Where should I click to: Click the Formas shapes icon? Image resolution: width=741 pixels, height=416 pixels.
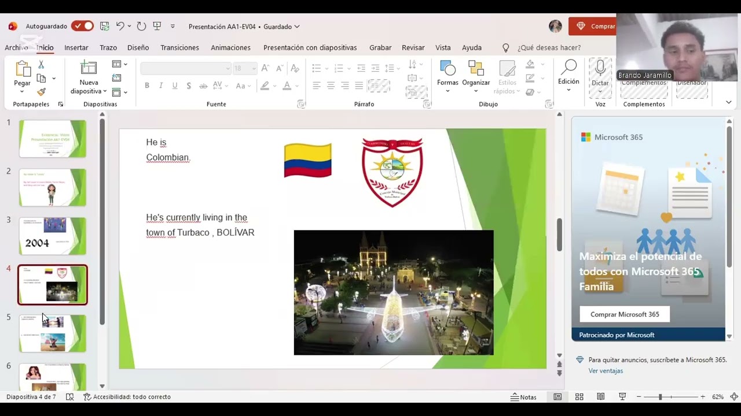[447, 68]
